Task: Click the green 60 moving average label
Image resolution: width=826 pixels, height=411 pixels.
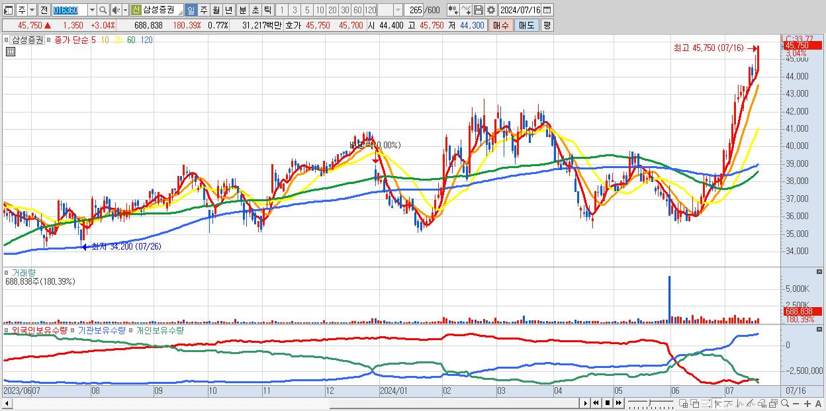Action: 131,40
